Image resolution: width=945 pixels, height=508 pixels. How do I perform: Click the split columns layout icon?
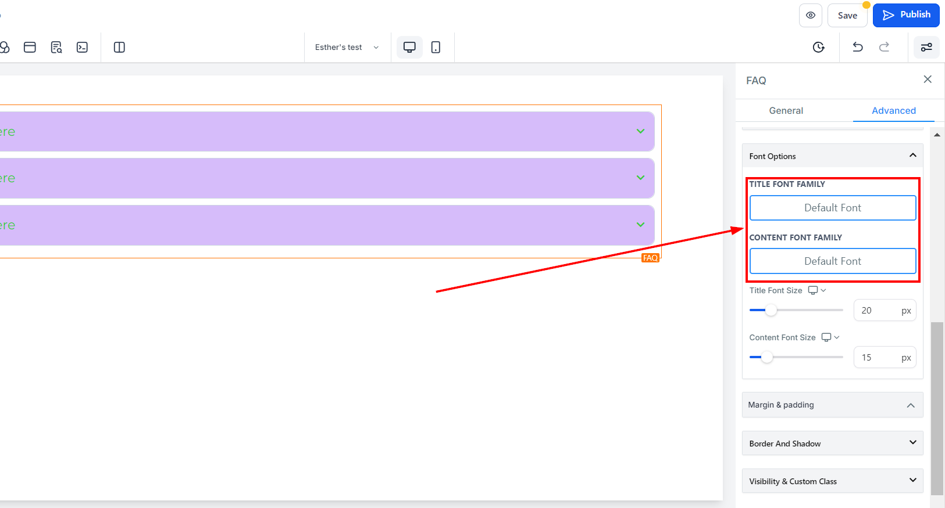(x=119, y=47)
